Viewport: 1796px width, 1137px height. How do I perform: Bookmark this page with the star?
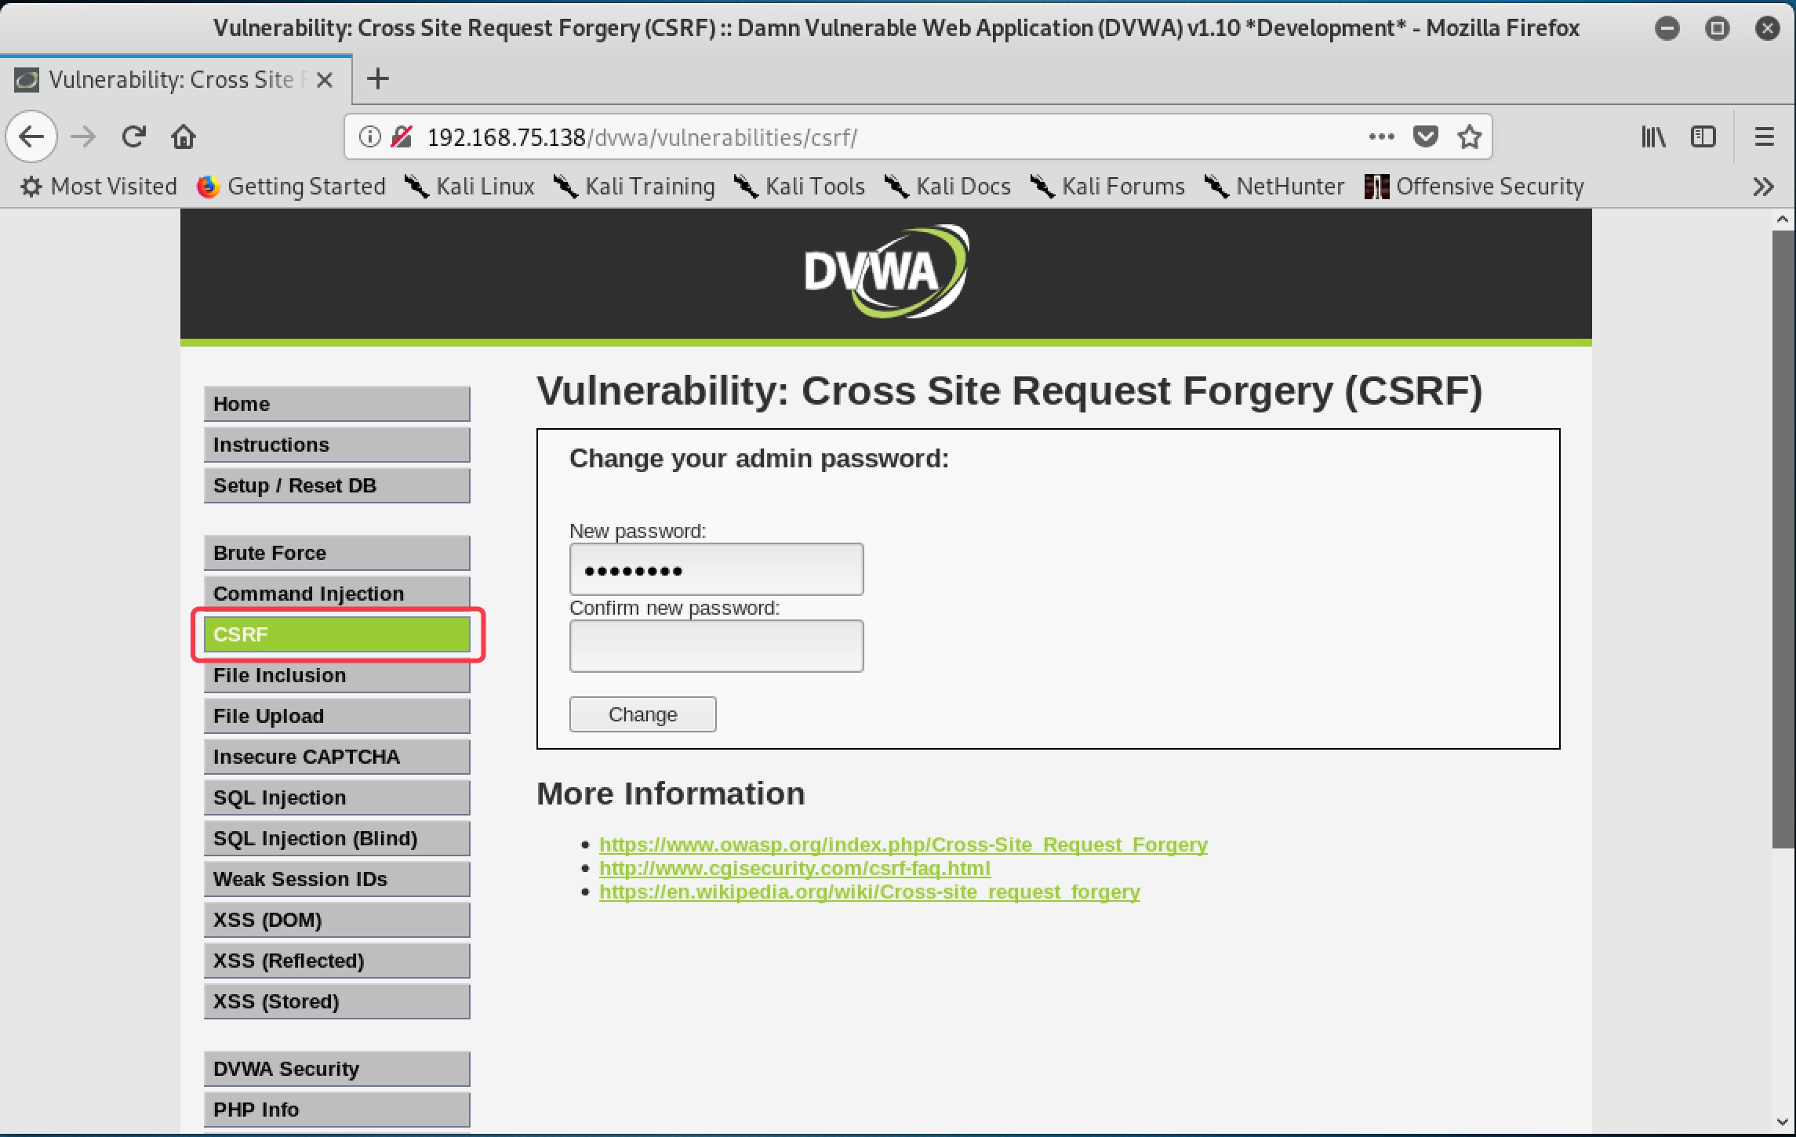click(x=1469, y=137)
